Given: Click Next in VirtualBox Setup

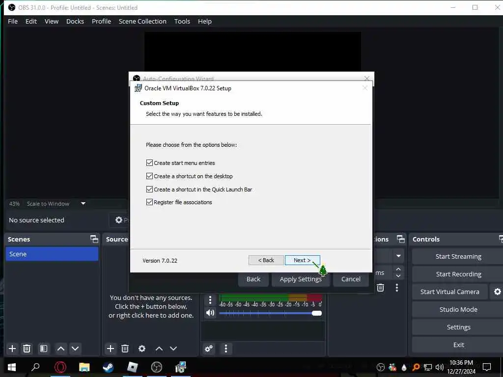Looking at the screenshot, I should coord(302,260).
